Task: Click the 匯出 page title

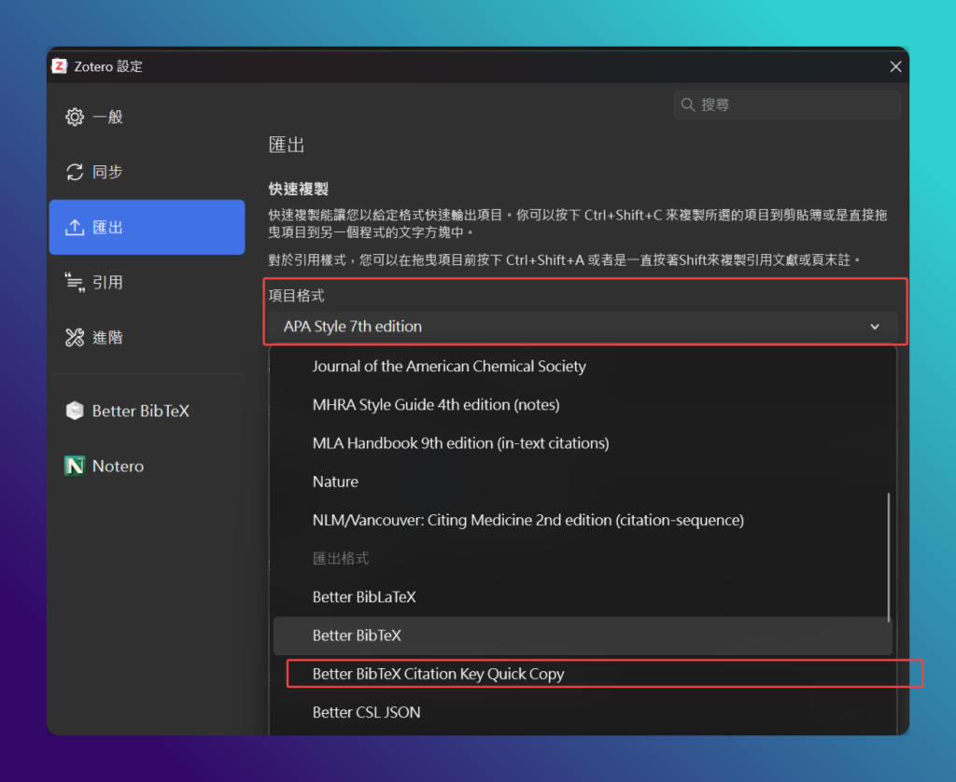Action: (287, 145)
